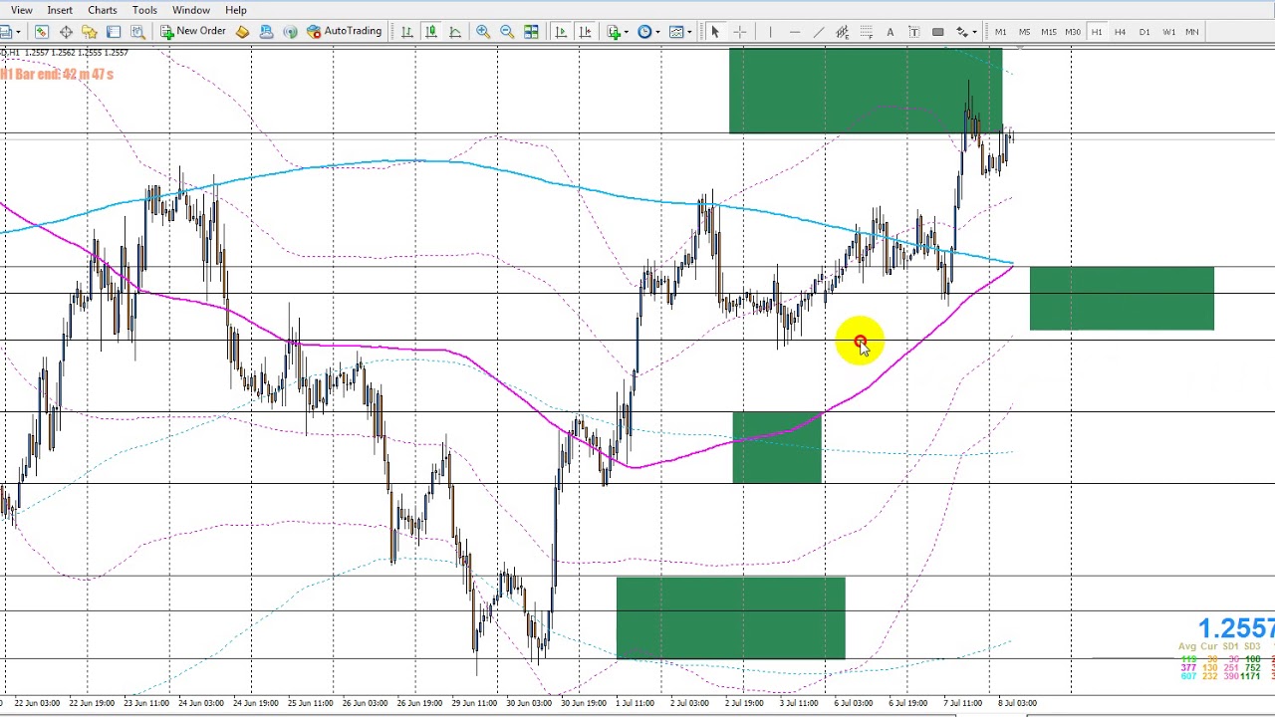
Task: Open the Navigator star-folder icon
Action: (x=90, y=32)
